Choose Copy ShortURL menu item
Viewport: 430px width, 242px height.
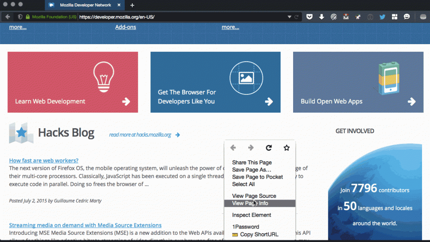point(260,234)
